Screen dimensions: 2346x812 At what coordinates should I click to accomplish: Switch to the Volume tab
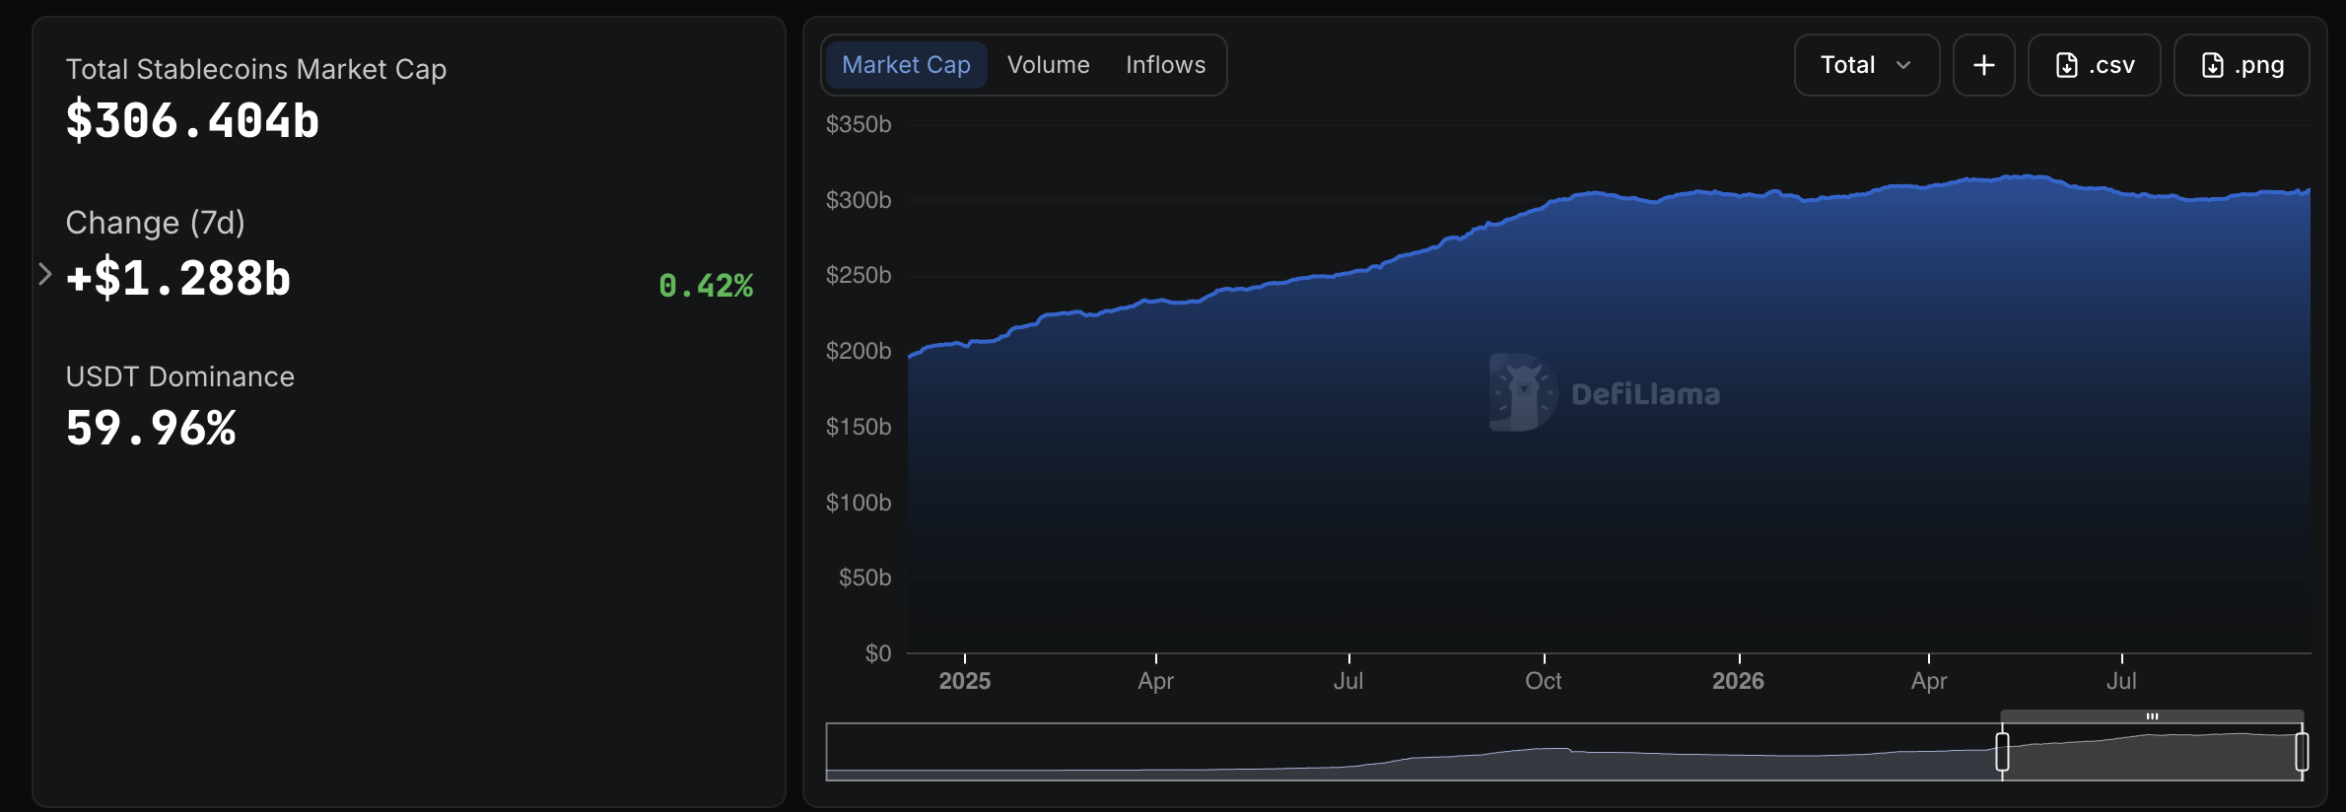[1048, 65]
